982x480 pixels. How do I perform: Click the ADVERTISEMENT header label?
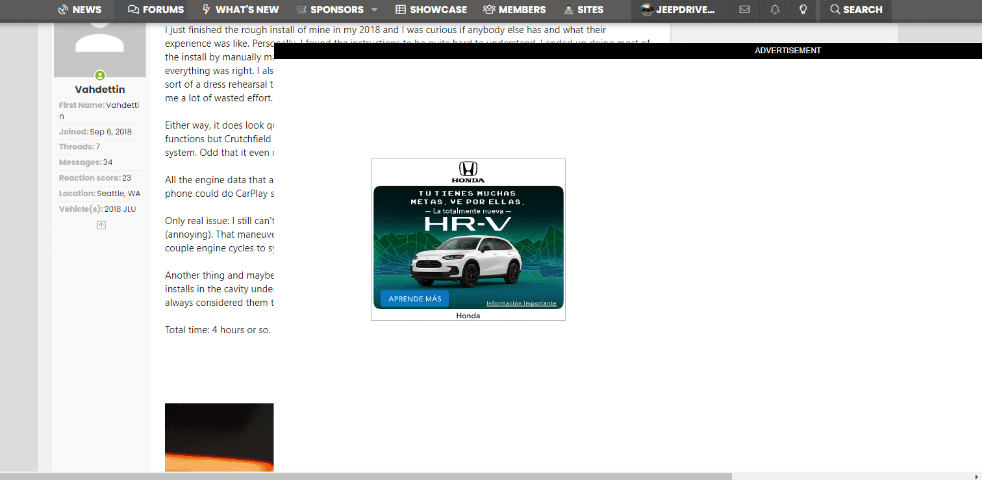[x=788, y=51]
